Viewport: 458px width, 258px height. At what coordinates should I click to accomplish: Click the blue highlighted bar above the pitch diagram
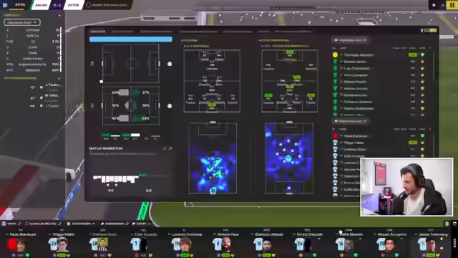coord(131,39)
